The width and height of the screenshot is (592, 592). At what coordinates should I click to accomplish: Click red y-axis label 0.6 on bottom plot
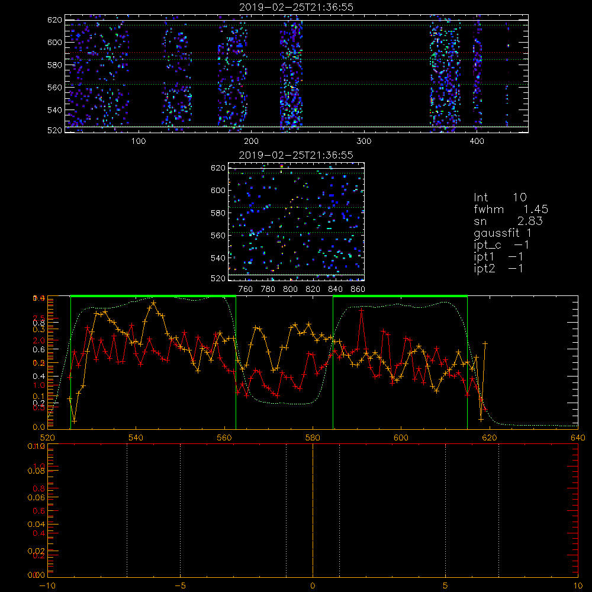[39, 511]
